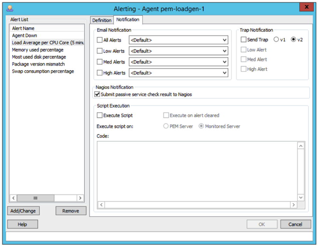318x247 pixels.
Task: Click Alert List left scroll arrow
Action: (13, 198)
